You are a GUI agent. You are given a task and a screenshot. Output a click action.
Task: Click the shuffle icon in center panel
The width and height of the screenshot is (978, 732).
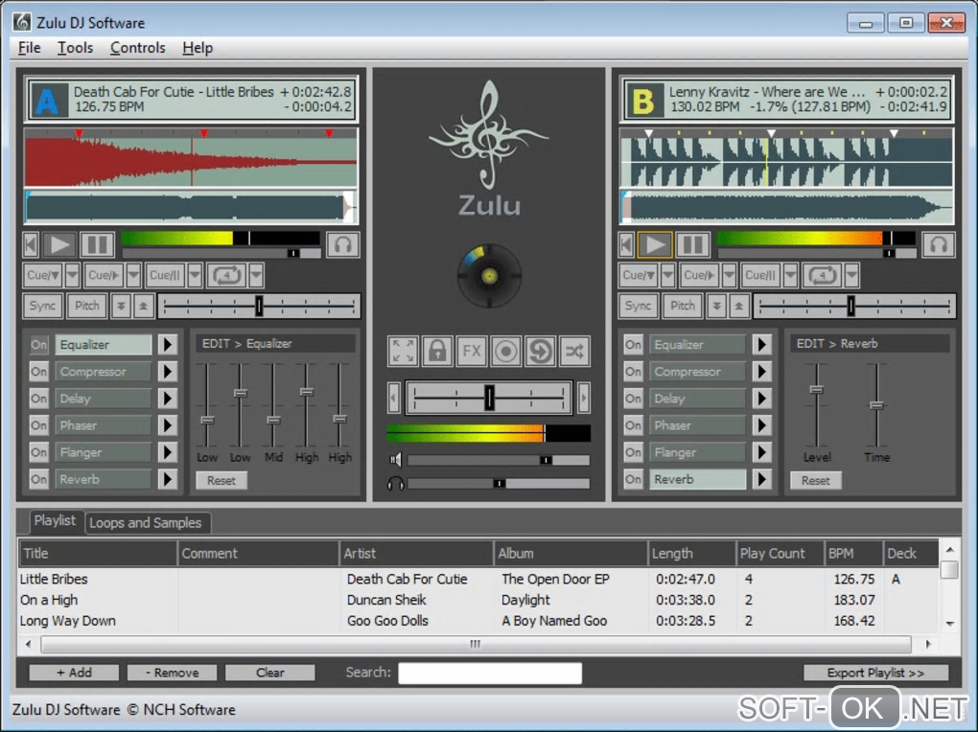pyautogui.click(x=574, y=351)
